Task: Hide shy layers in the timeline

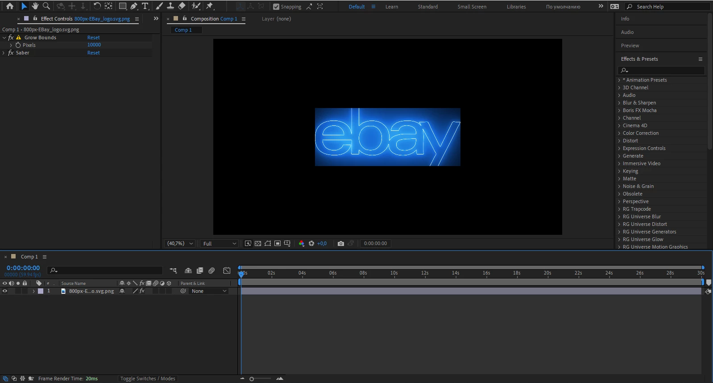Action: (188, 271)
